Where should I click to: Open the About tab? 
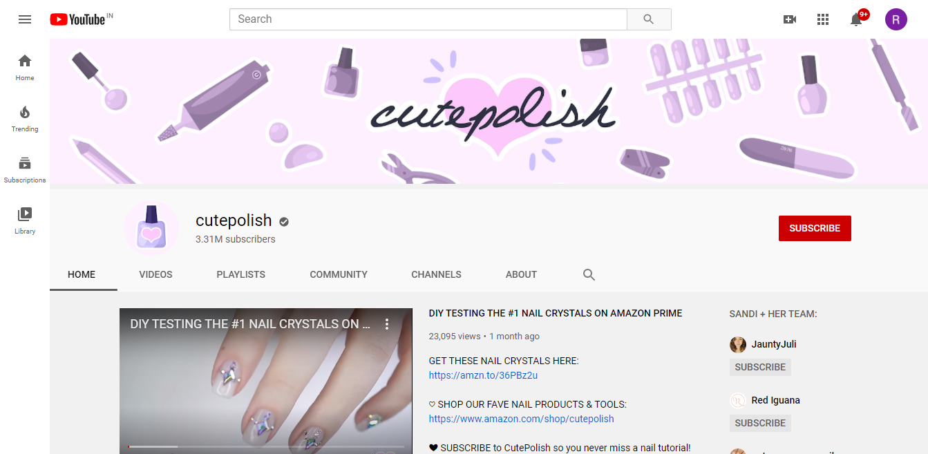pyautogui.click(x=521, y=274)
